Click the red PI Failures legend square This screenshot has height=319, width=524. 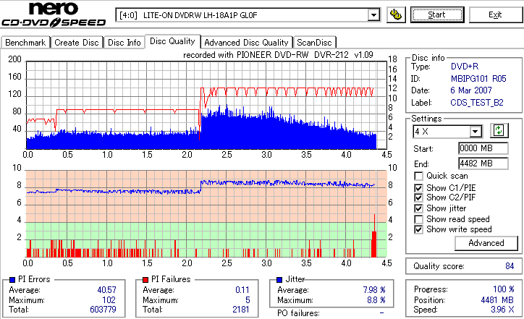coord(145,280)
